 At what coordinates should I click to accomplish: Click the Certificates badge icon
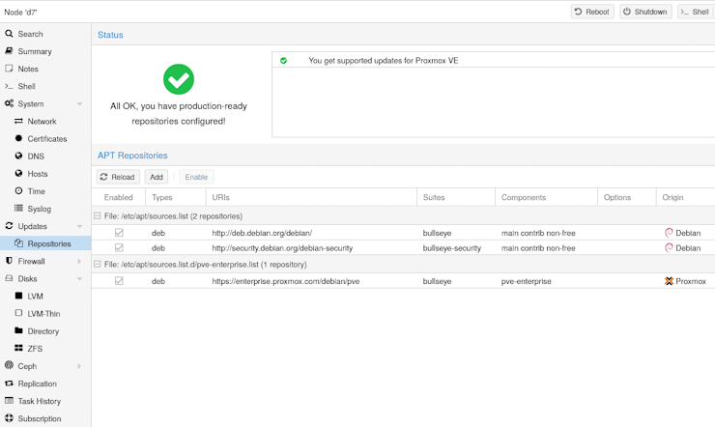[18, 138]
